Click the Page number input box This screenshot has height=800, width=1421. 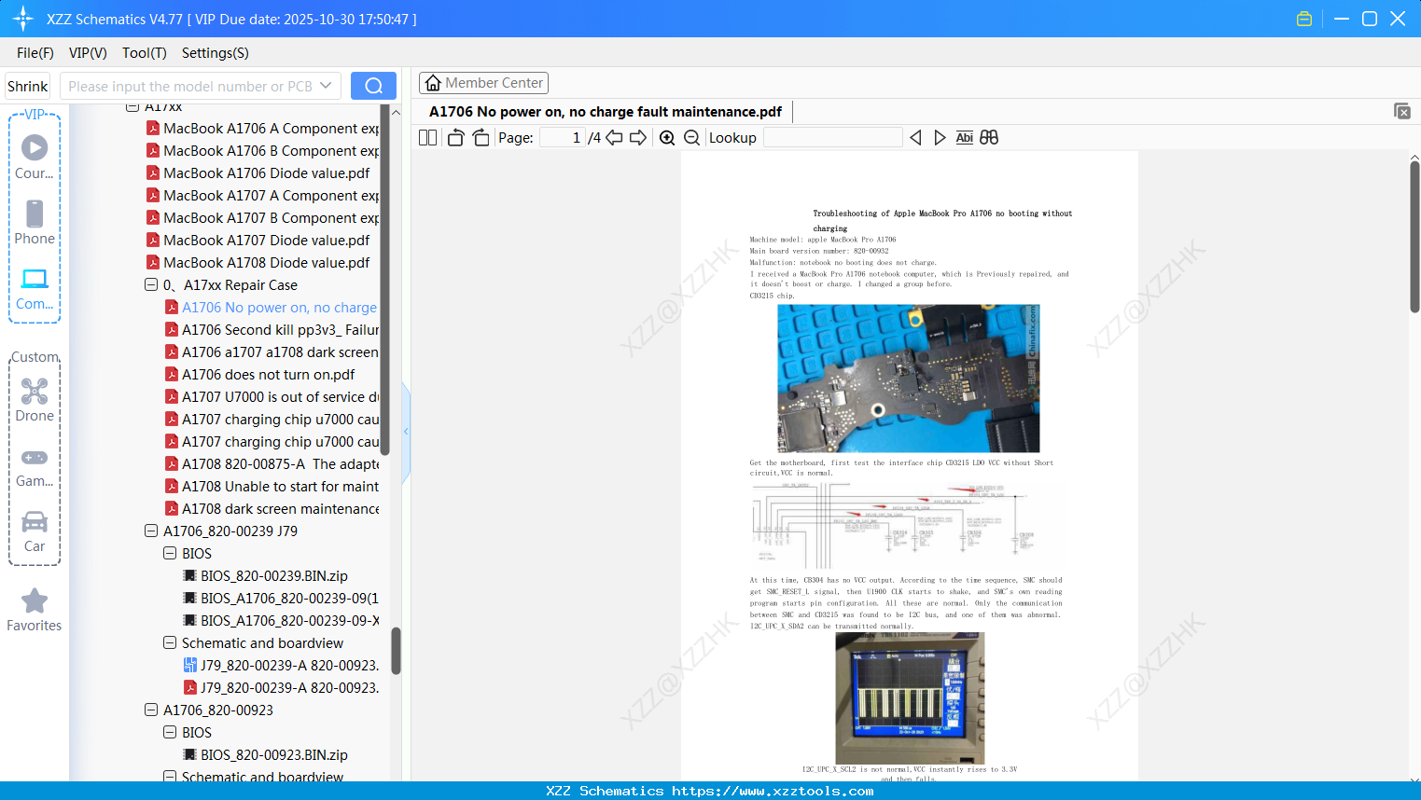point(562,138)
